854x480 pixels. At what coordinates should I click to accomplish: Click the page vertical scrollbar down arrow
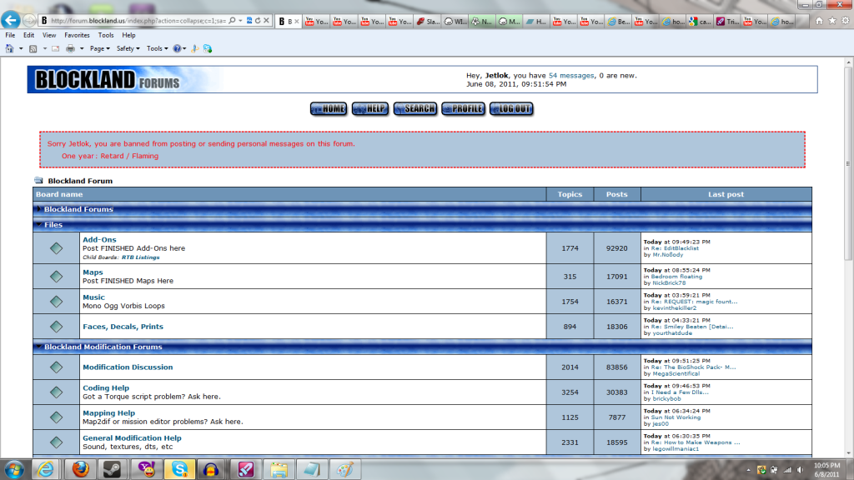(x=848, y=452)
